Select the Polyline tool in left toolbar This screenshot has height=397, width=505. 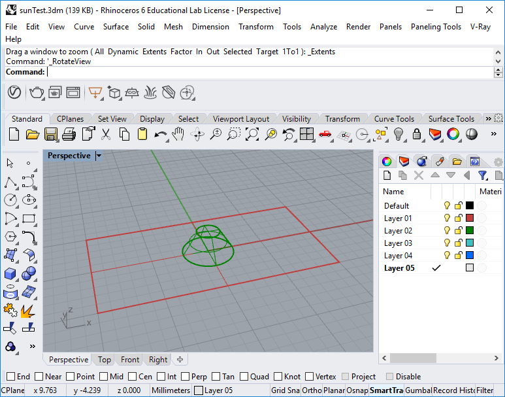pos(11,182)
